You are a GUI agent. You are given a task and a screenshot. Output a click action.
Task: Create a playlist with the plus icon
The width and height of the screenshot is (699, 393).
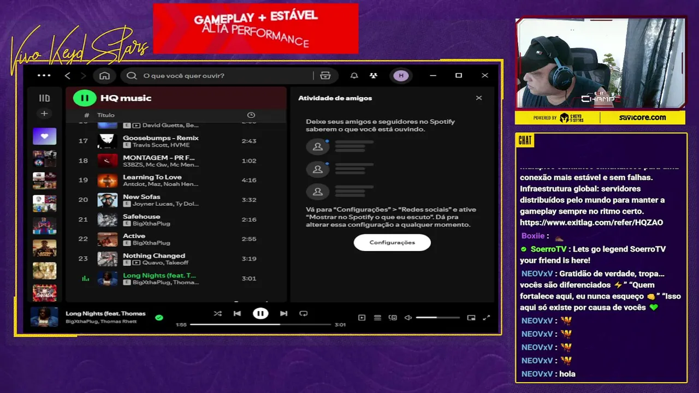[x=44, y=114]
